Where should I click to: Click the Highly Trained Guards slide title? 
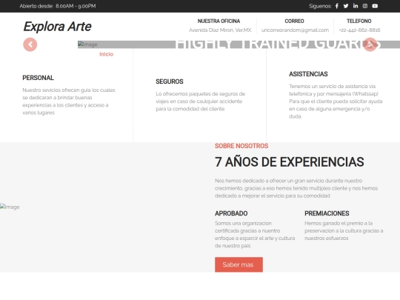tap(278, 44)
